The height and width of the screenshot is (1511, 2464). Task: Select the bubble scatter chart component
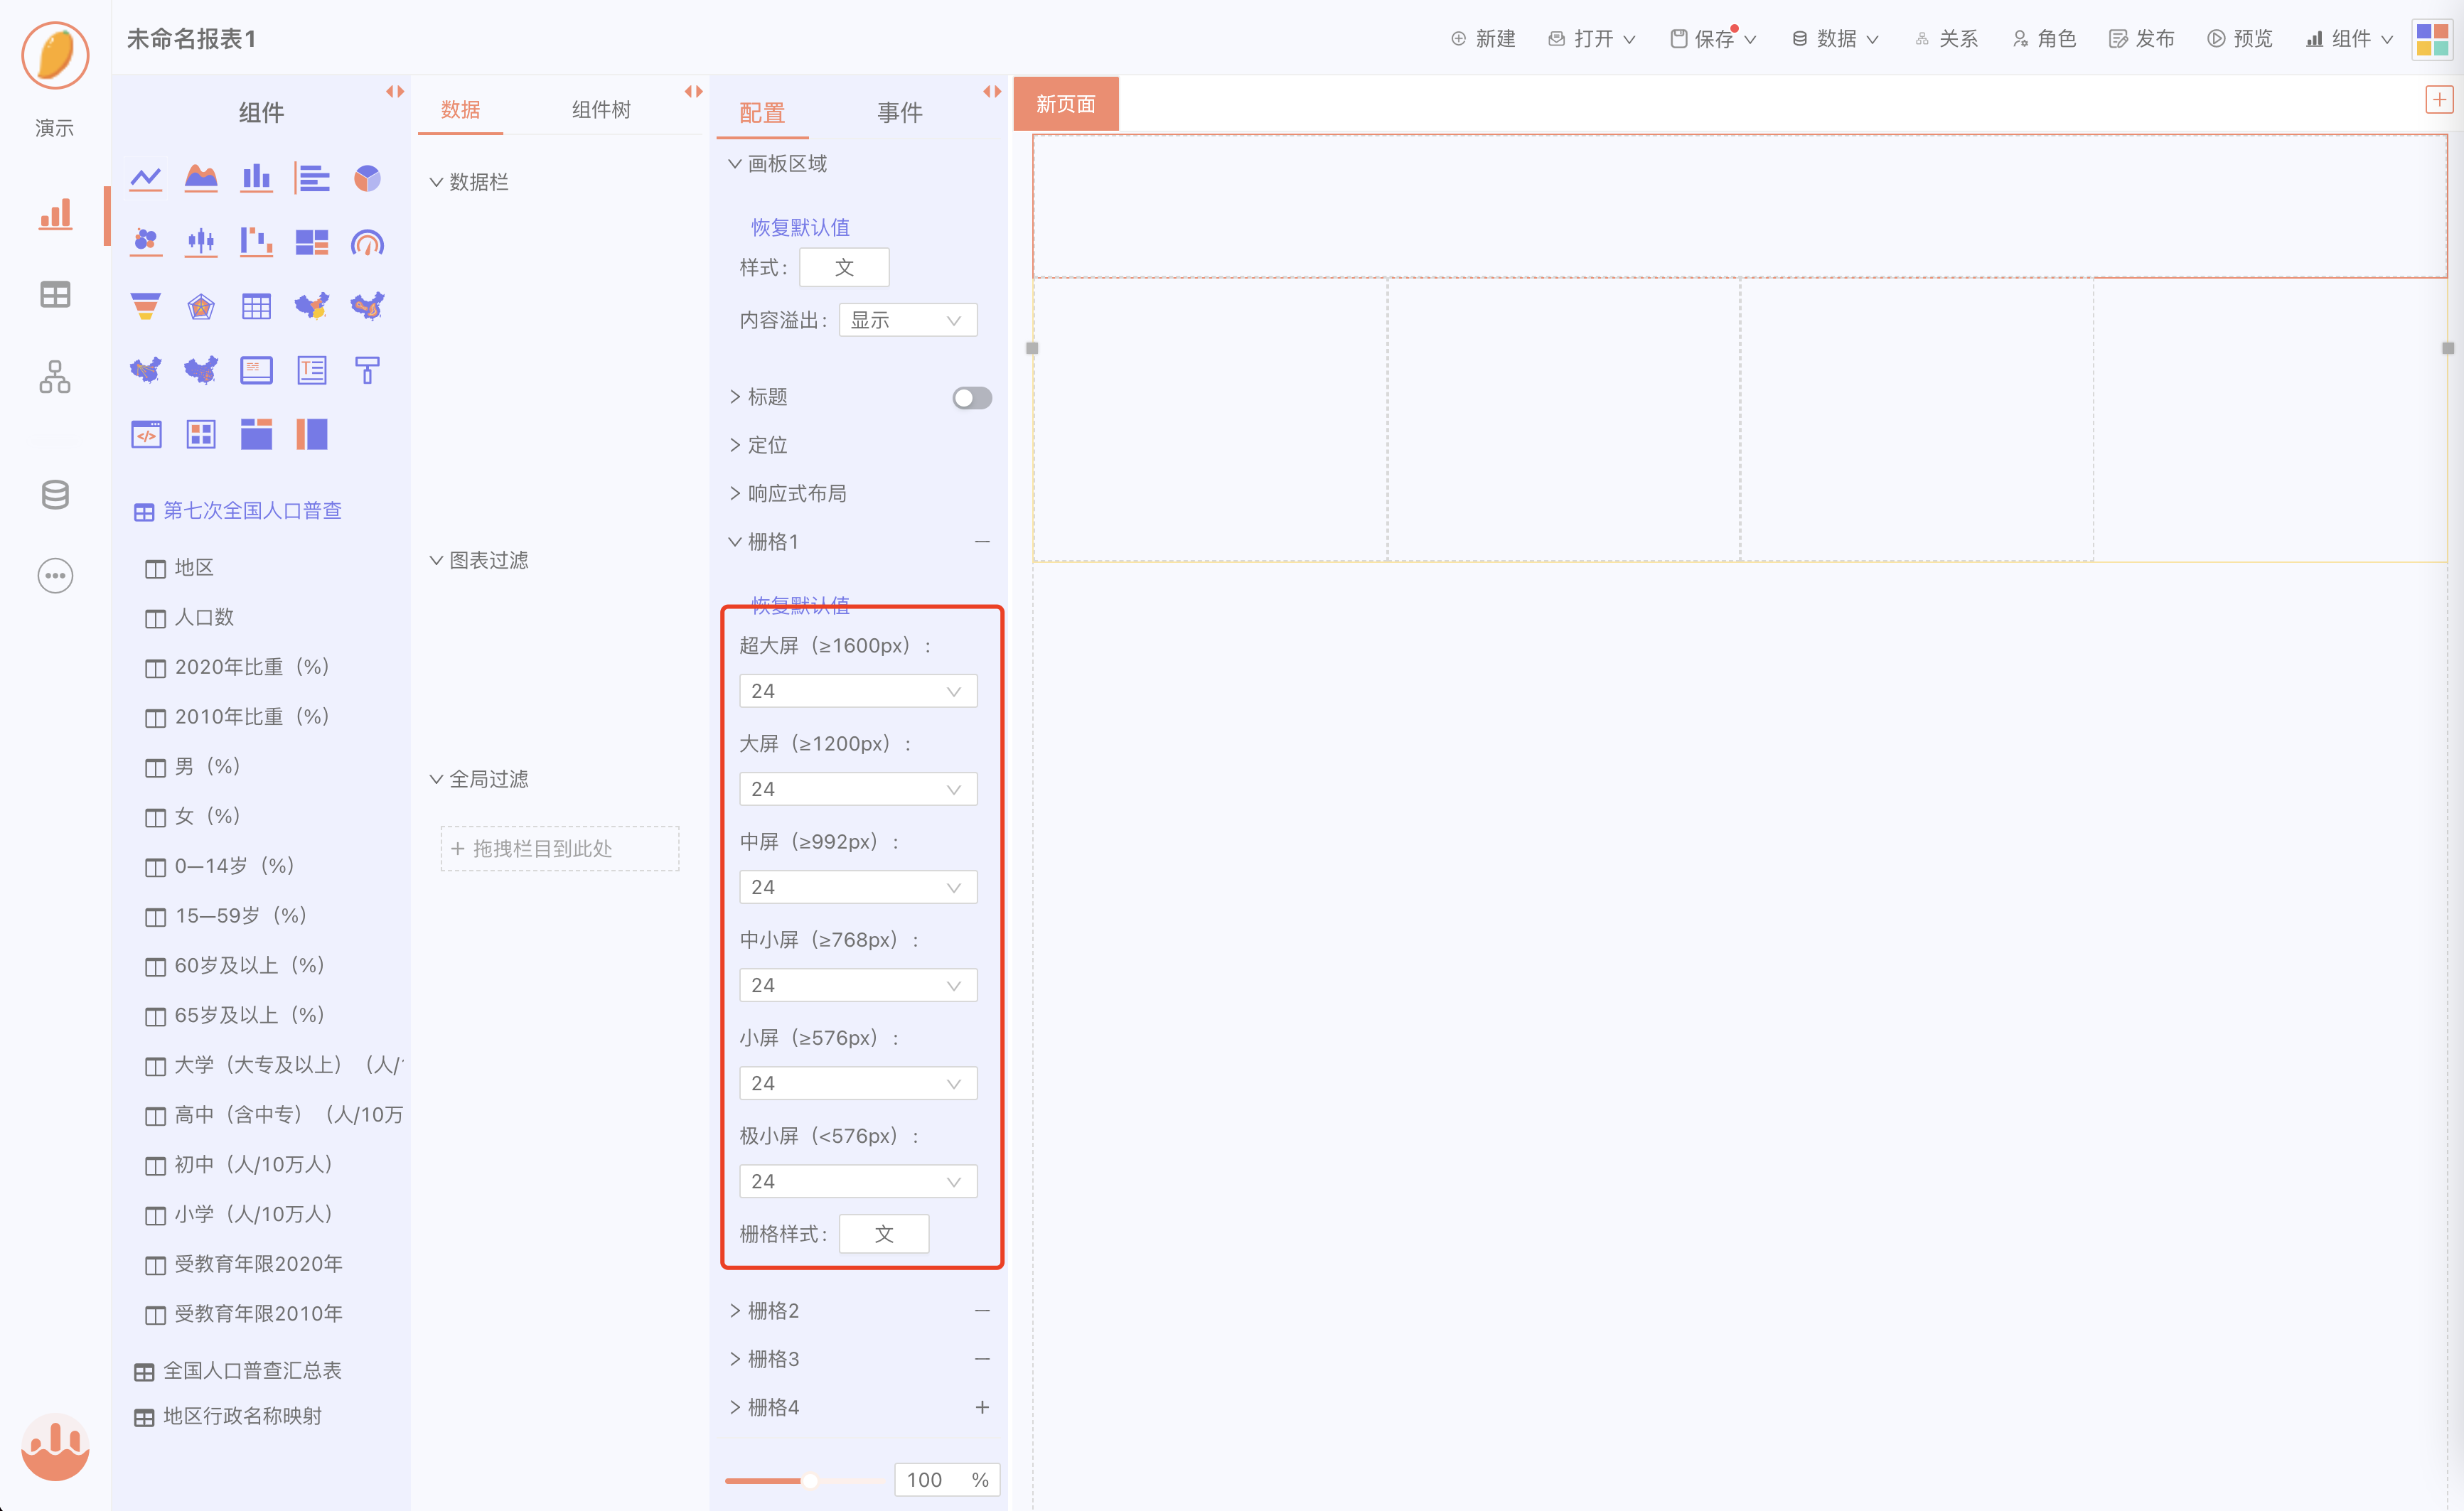point(146,242)
